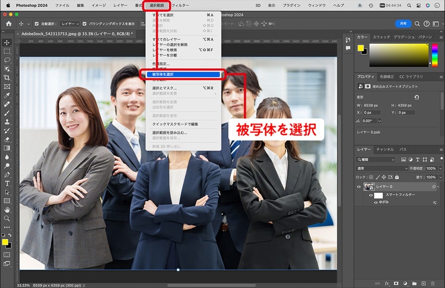445x288 pixels.
Task: Select the Gradient tool
Action: click(7, 148)
